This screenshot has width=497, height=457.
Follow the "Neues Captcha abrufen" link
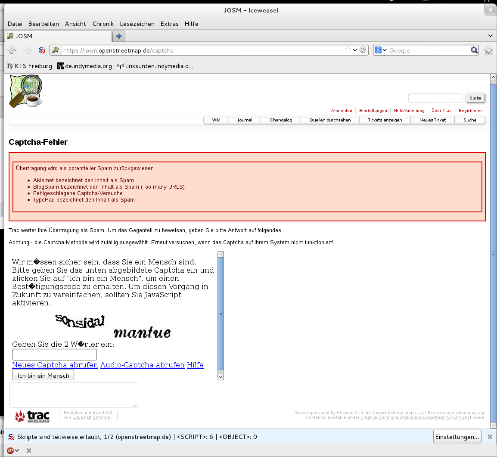[x=55, y=365]
